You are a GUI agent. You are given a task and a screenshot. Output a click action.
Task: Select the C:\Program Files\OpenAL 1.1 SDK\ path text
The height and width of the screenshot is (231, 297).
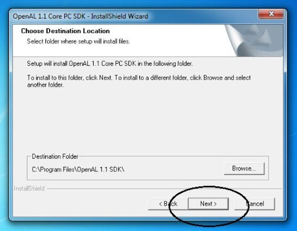coord(78,169)
